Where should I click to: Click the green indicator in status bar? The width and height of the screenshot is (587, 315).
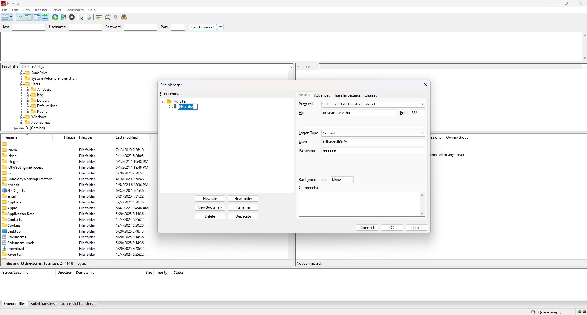pyautogui.click(x=580, y=312)
